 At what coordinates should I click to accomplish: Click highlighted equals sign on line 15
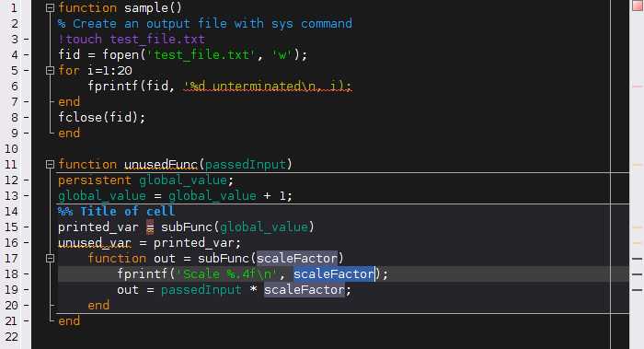(x=150, y=227)
